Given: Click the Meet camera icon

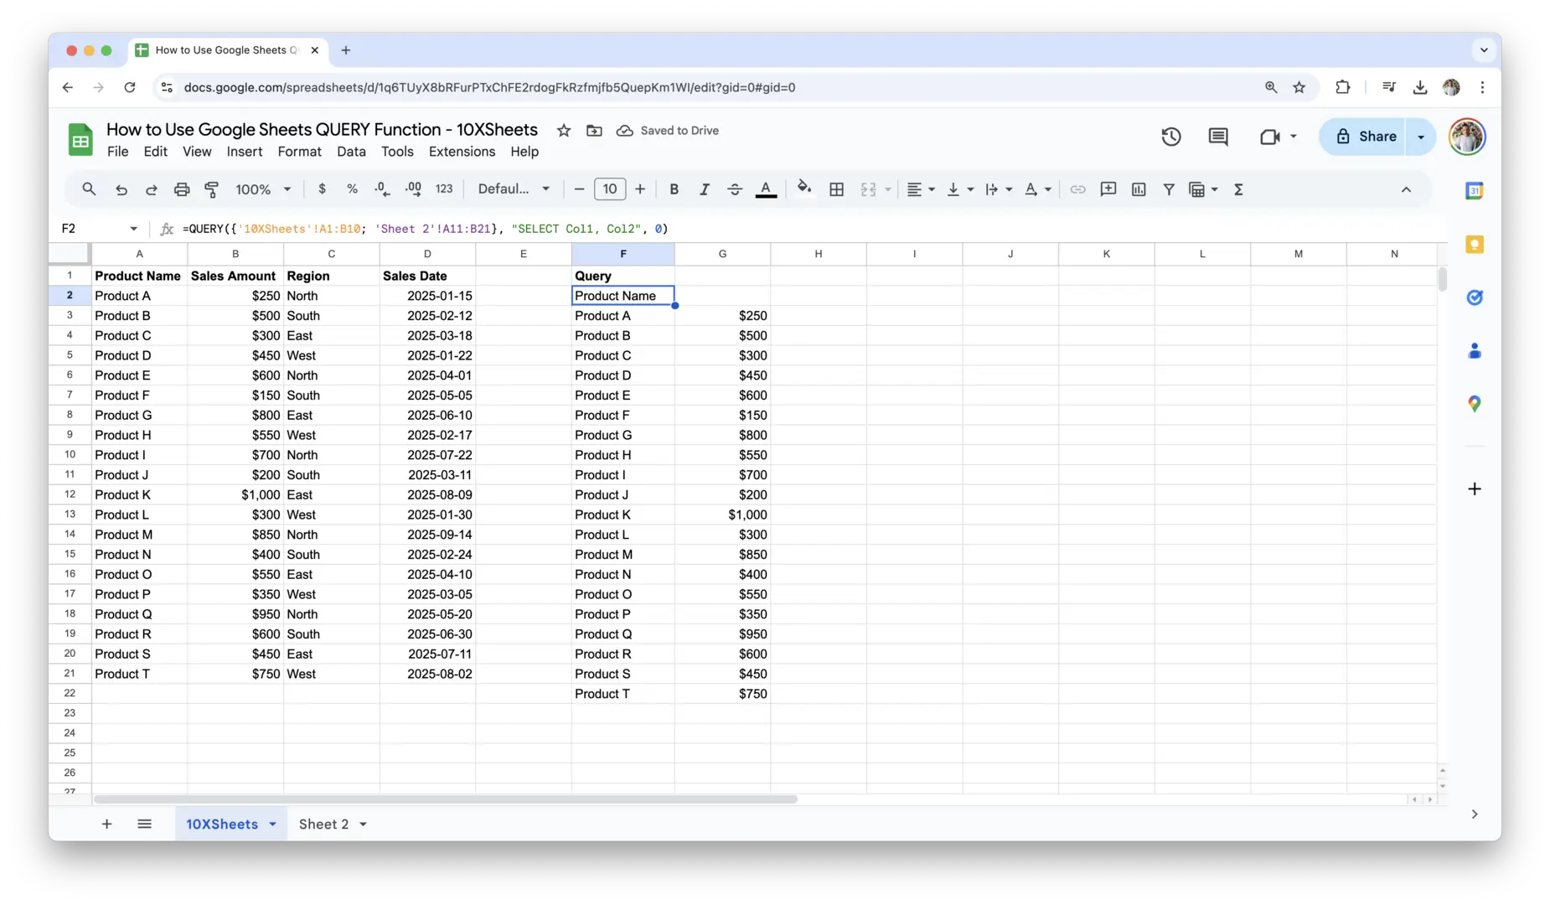Looking at the screenshot, I should click(1270, 137).
